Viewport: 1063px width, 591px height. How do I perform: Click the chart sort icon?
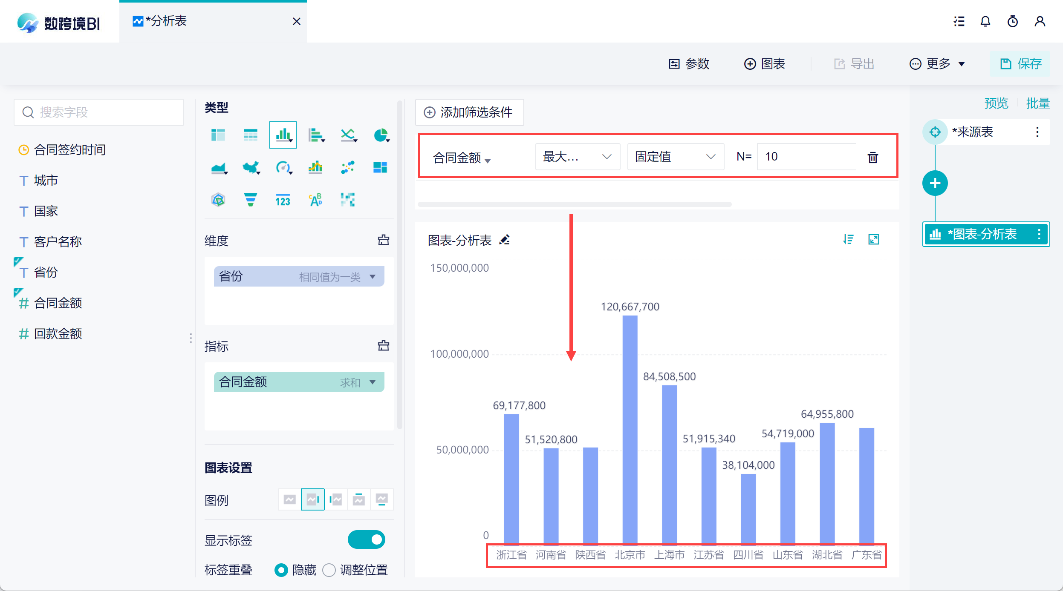(848, 239)
